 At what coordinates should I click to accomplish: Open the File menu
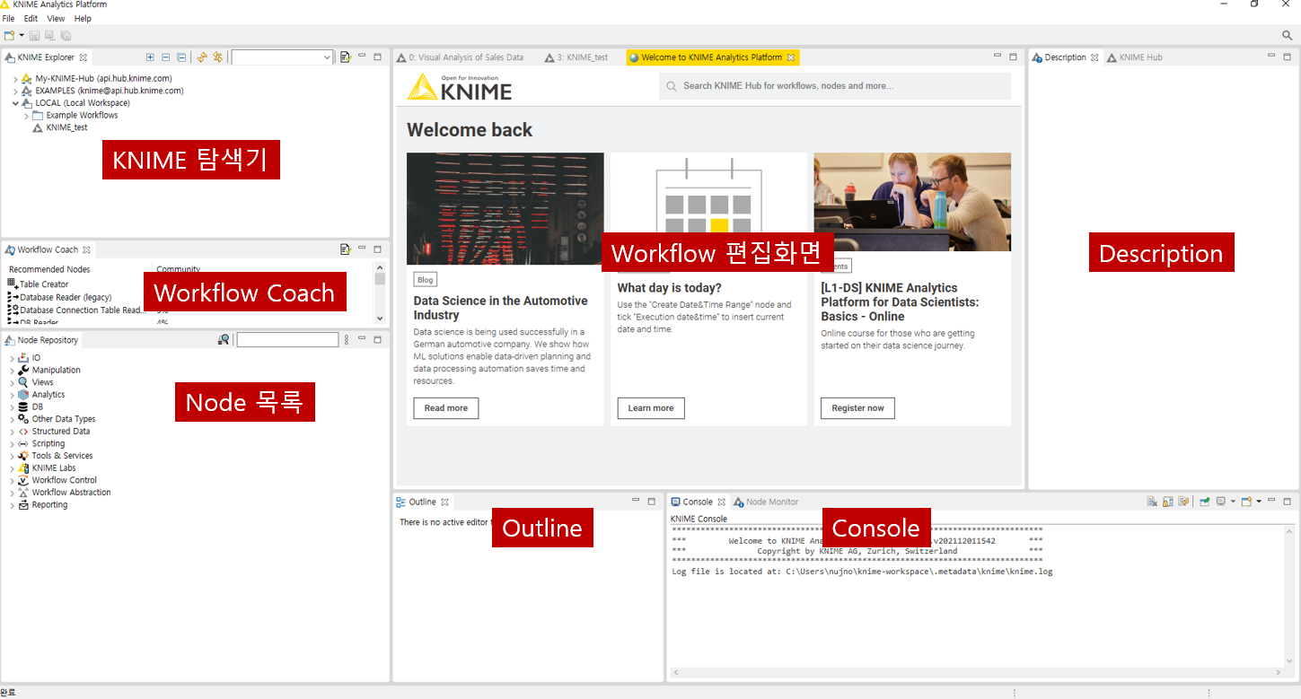[x=9, y=18]
